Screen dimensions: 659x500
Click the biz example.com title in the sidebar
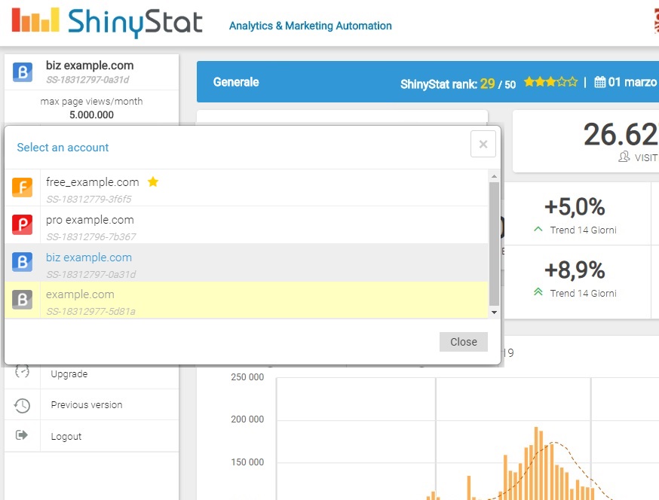pyautogui.click(x=90, y=66)
